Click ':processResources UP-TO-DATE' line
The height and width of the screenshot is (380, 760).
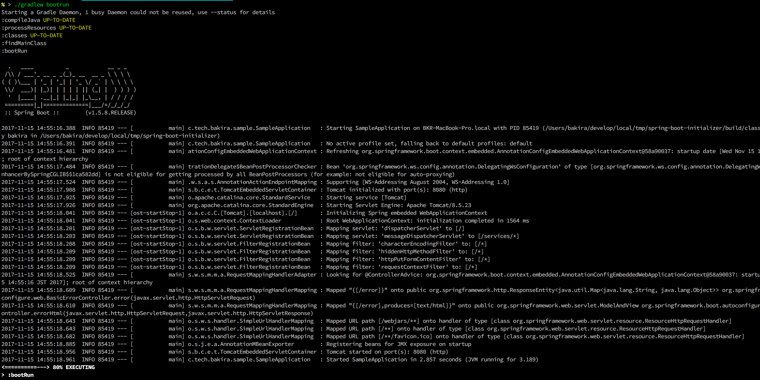pos(46,28)
